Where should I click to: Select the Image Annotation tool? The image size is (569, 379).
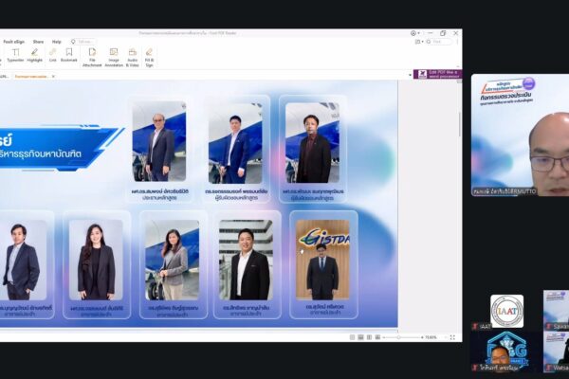114,58
